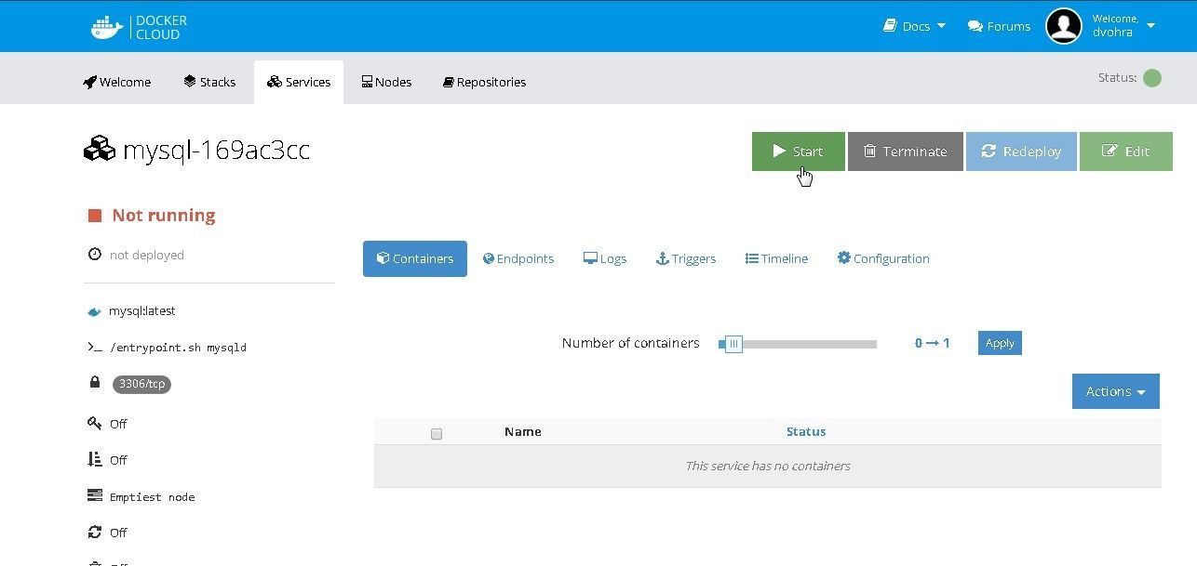Switch to the Triggers tab
This screenshot has height=566, width=1197.
tap(686, 258)
